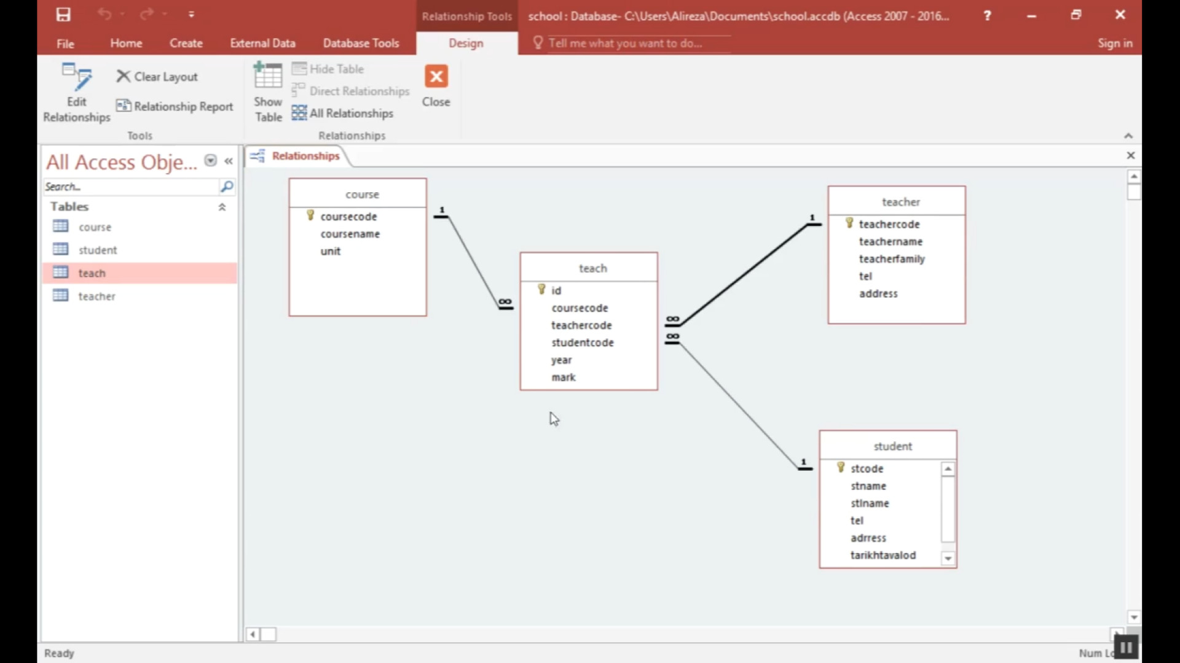This screenshot has height=663, width=1180.
Task: Open the Database Tools ribbon tab
Action: pos(361,43)
